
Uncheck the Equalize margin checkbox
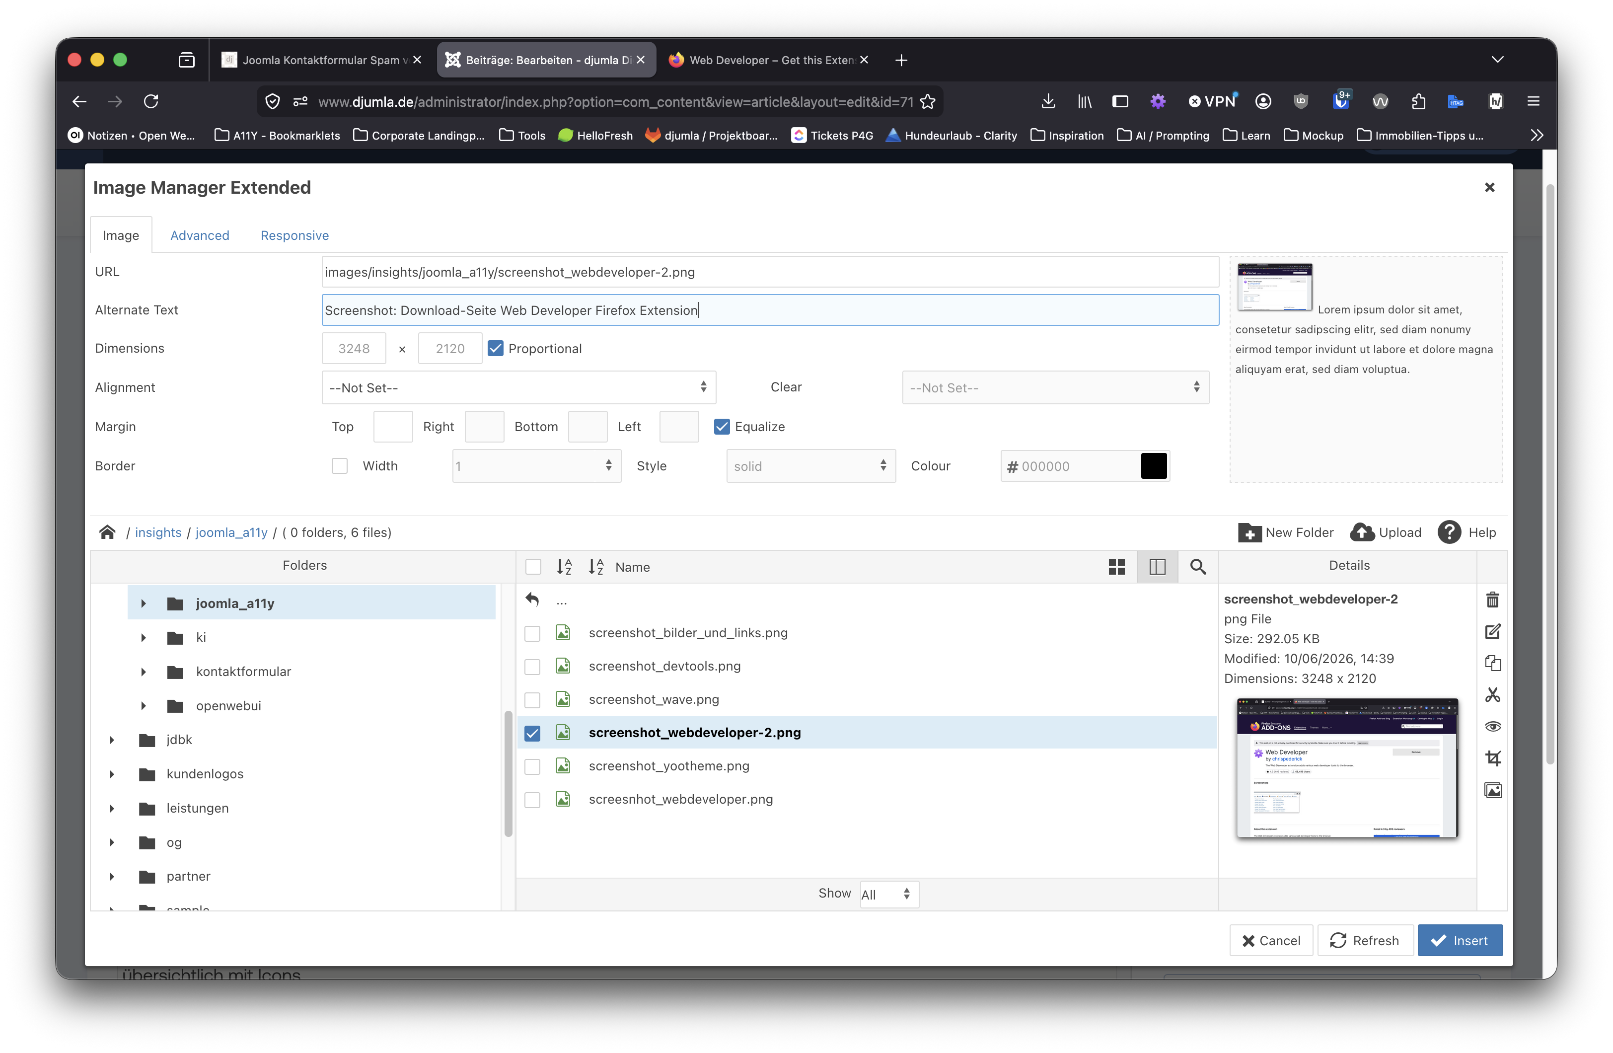722,427
